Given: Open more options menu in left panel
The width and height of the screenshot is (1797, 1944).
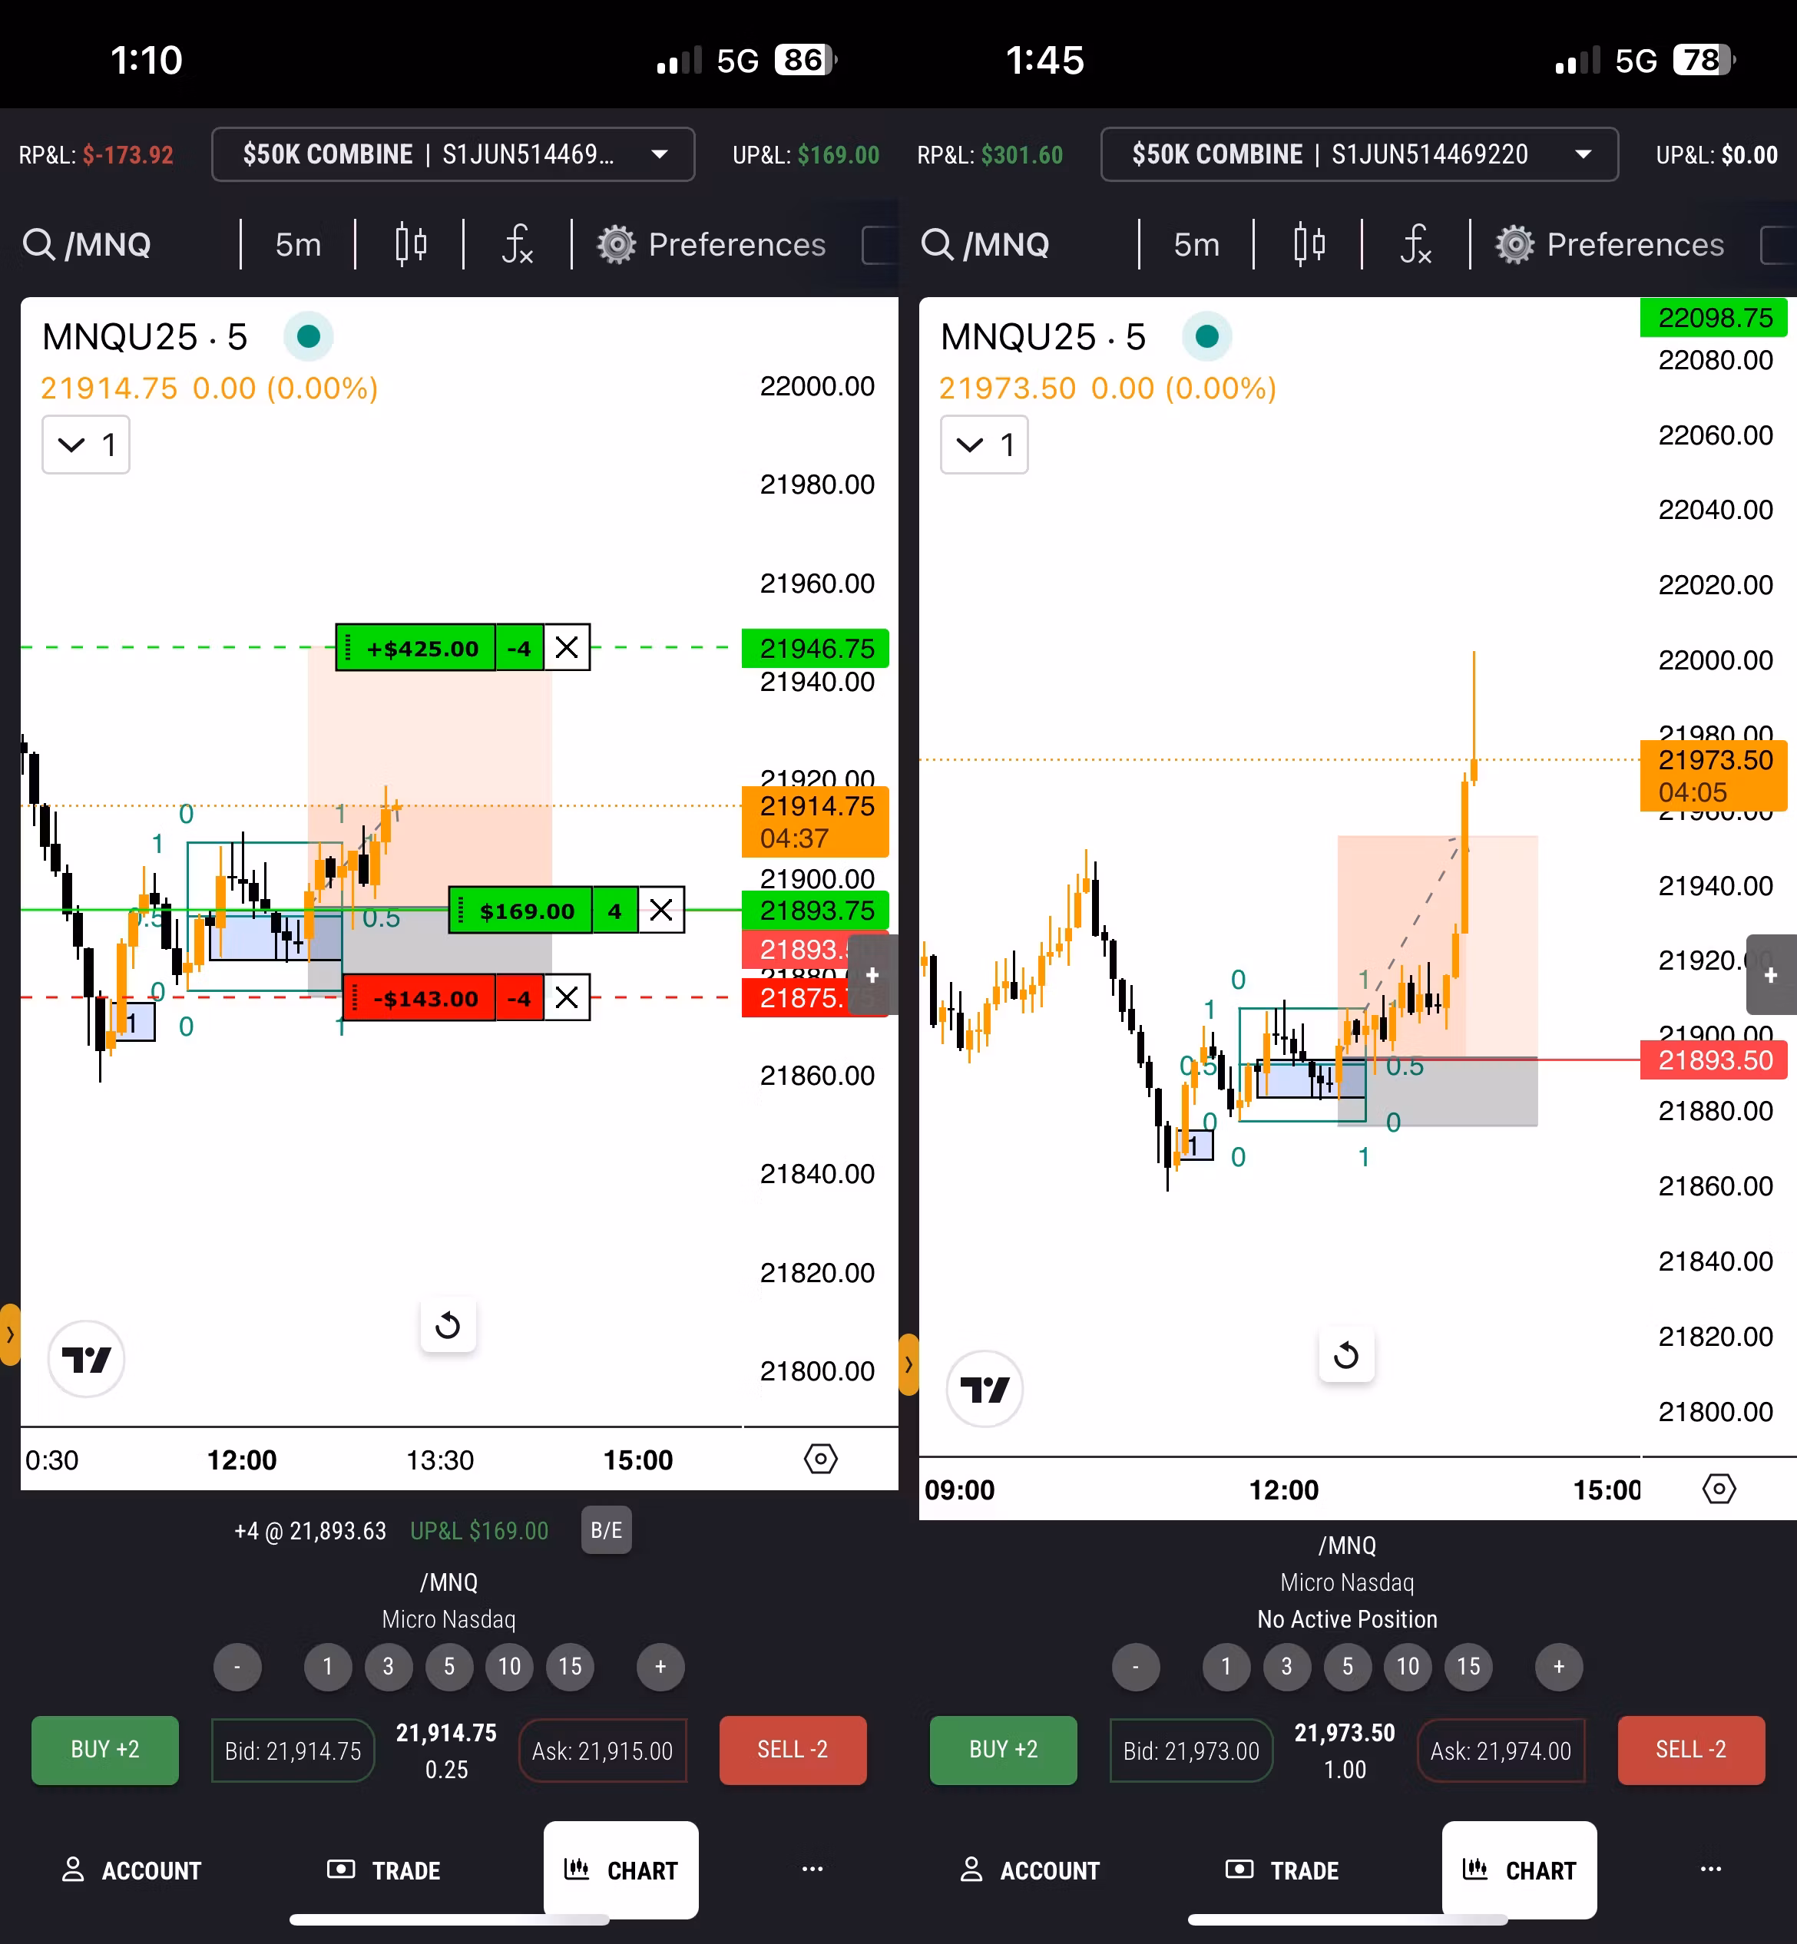Looking at the screenshot, I should coord(813,1868).
